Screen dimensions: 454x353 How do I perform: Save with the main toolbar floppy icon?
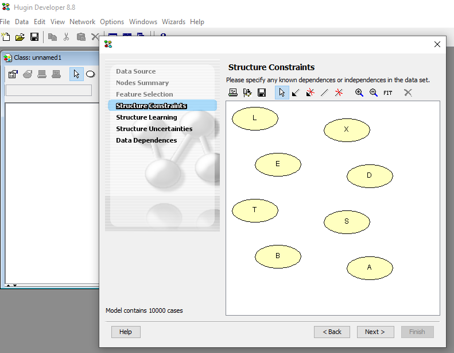(34, 37)
